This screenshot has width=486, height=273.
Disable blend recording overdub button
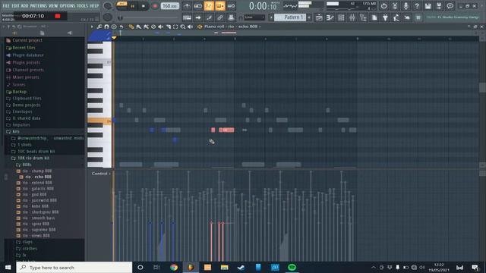click(220, 6)
